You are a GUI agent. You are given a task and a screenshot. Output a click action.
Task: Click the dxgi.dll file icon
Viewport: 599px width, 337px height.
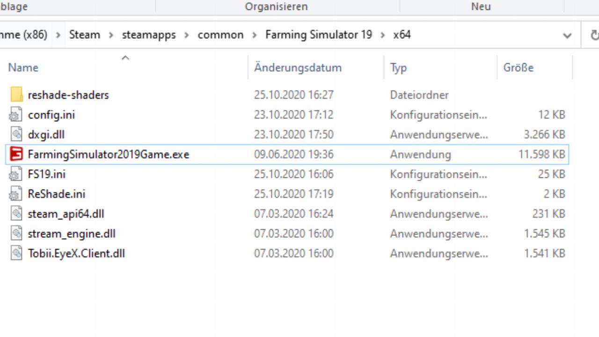pos(16,134)
